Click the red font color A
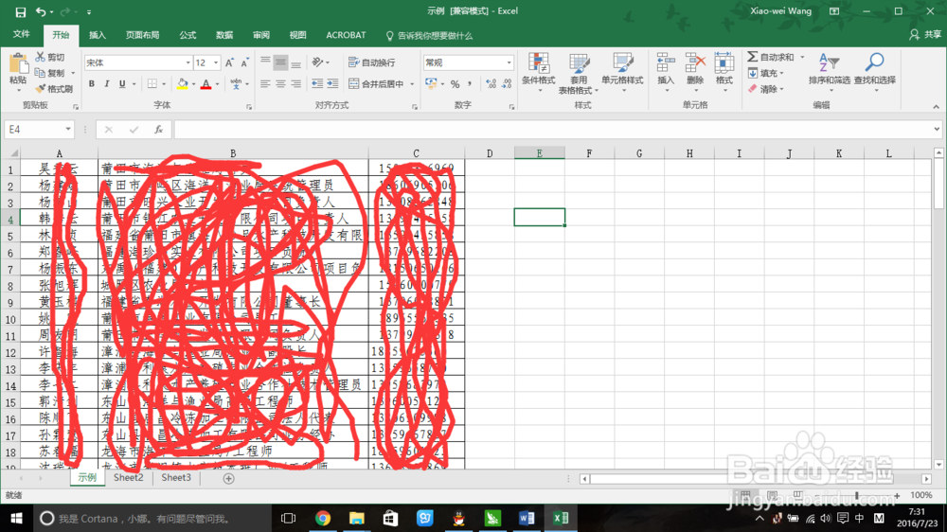Viewport: 947px width, 532px height. click(x=205, y=84)
